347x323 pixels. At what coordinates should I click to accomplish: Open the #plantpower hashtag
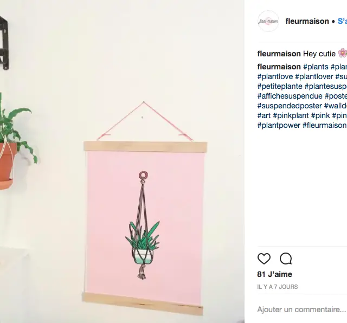279,125
